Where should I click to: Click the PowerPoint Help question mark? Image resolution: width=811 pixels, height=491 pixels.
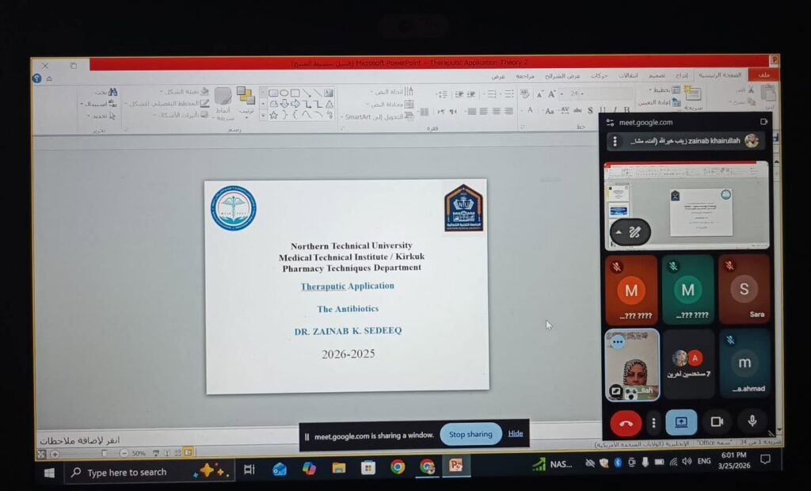pyautogui.click(x=36, y=78)
